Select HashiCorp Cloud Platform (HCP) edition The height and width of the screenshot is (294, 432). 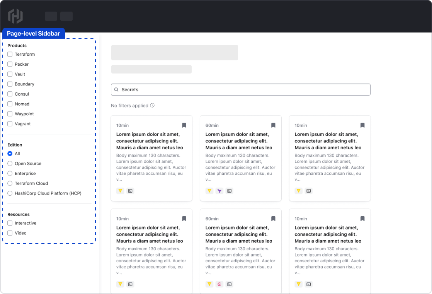pos(10,193)
